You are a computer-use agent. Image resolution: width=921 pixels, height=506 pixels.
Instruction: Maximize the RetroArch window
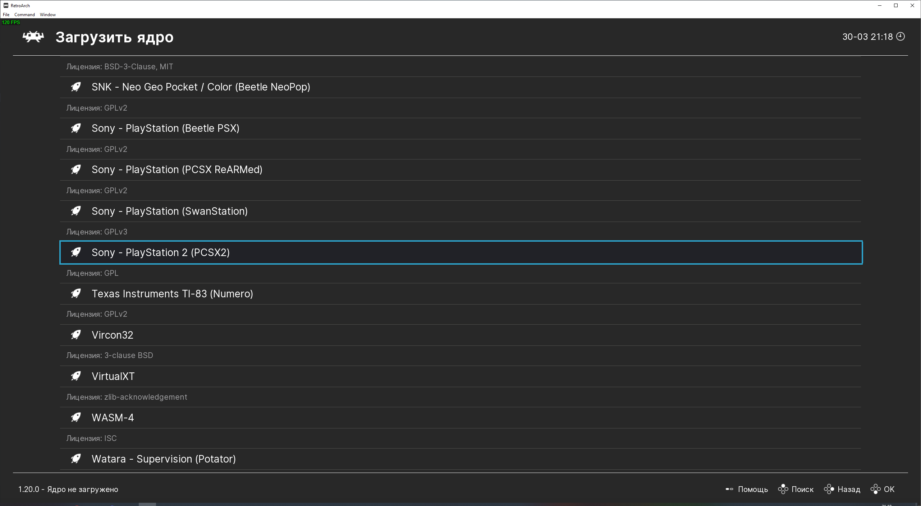point(896,5)
